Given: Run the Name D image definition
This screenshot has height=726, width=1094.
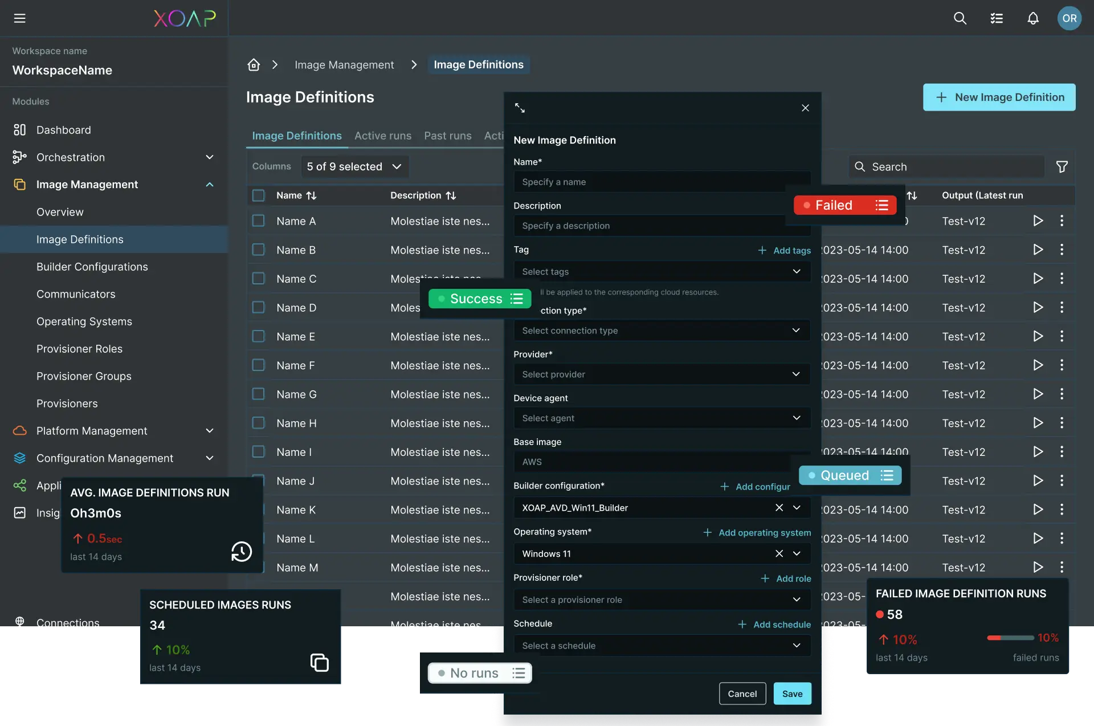Looking at the screenshot, I should 1038,307.
